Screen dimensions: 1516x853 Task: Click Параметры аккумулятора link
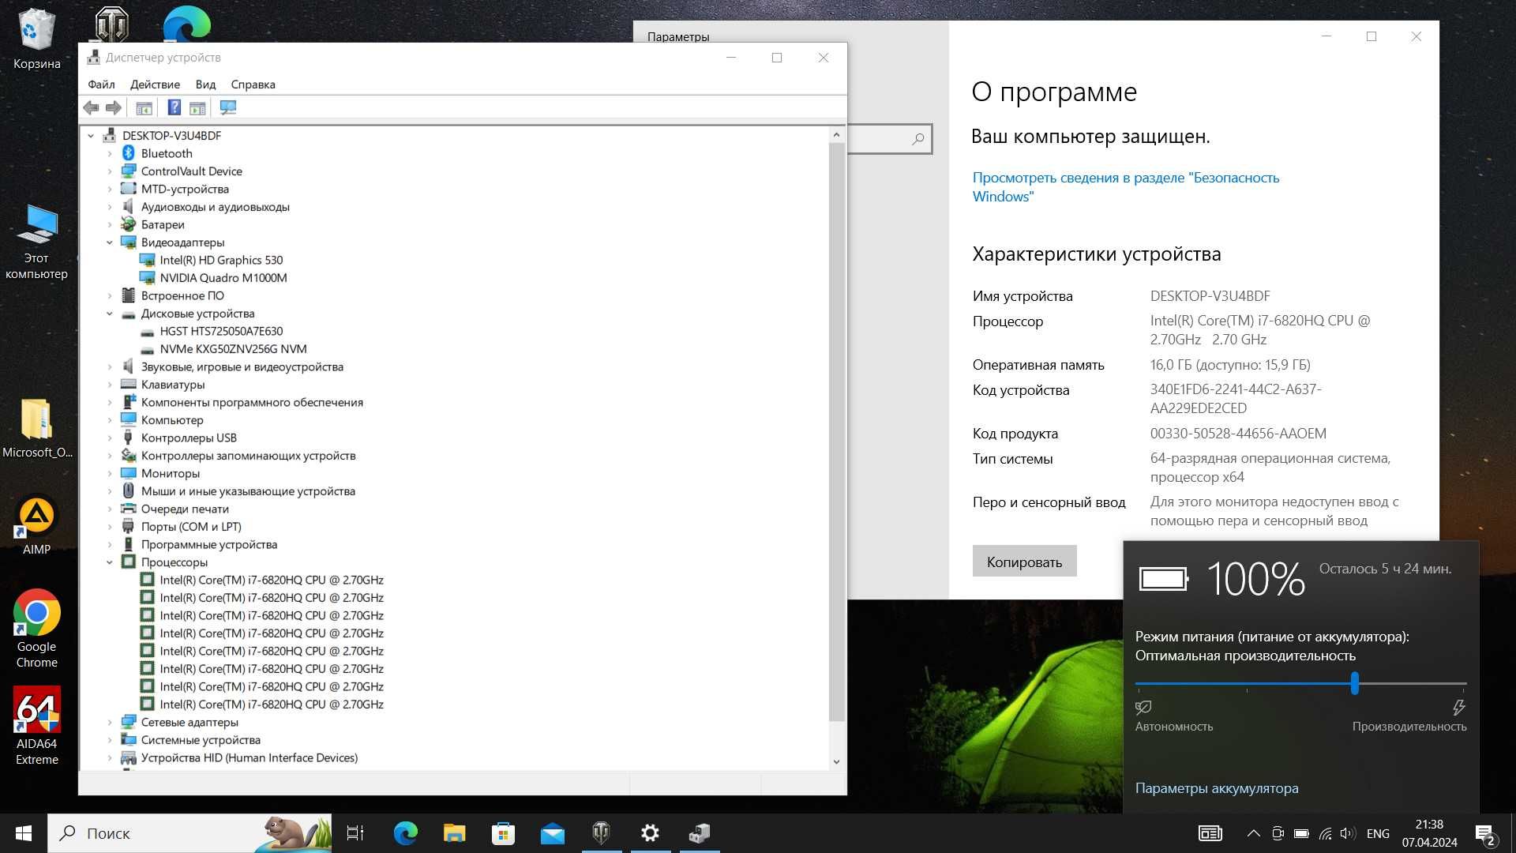[x=1218, y=788]
